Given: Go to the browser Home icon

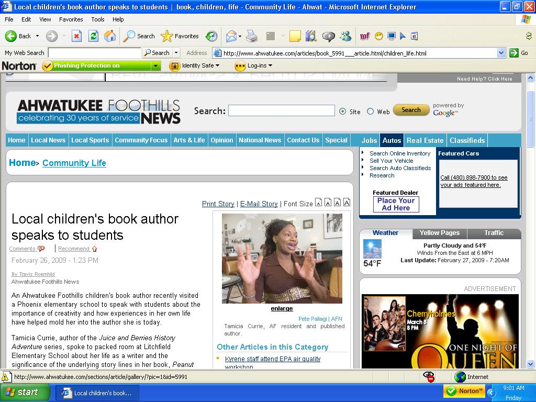Looking at the screenshot, I should [x=110, y=36].
